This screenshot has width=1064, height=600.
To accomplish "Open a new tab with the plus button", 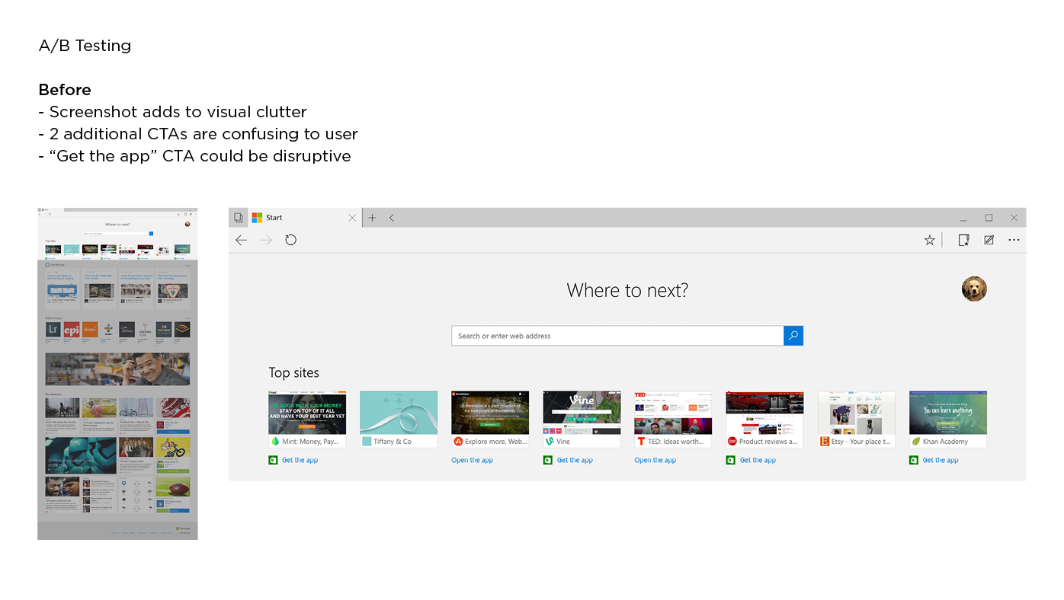I will pyautogui.click(x=372, y=217).
